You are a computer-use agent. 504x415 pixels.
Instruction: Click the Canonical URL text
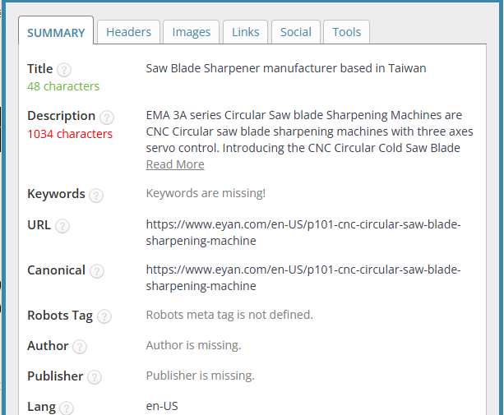303,278
